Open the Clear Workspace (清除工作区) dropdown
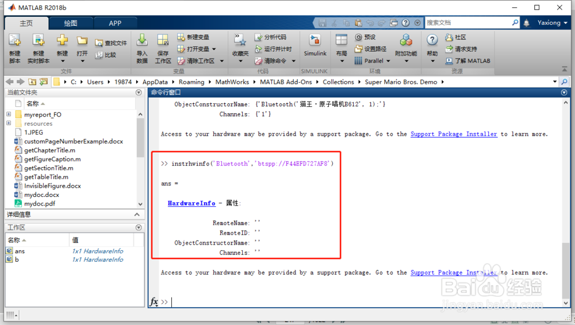Viewport: 575px width, 325px height. pyautogui.click(x=221, y=61)
